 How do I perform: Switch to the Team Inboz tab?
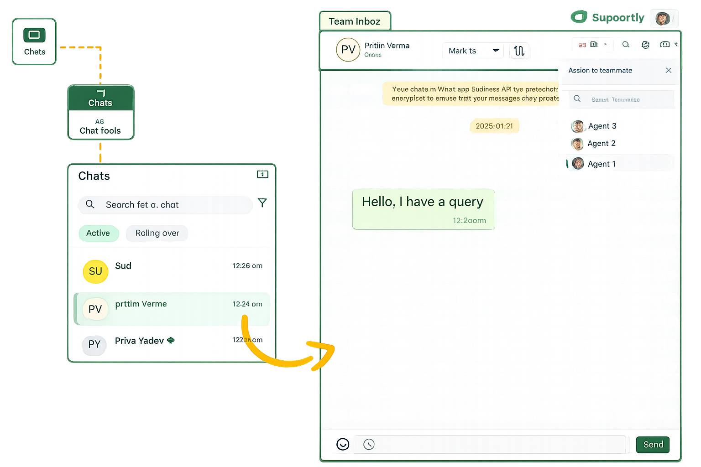(355, 21)
